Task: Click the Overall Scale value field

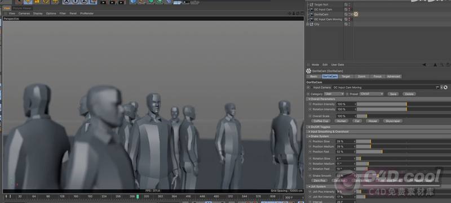Action: point(346,116)
